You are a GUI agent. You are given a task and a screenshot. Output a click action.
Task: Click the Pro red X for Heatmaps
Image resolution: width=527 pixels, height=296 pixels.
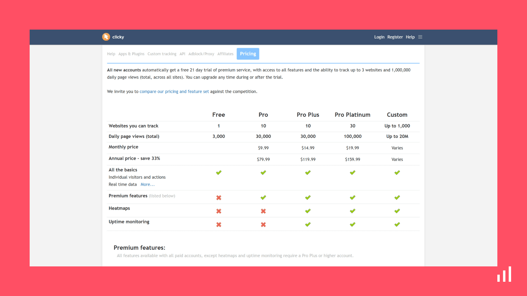[263, 211]
